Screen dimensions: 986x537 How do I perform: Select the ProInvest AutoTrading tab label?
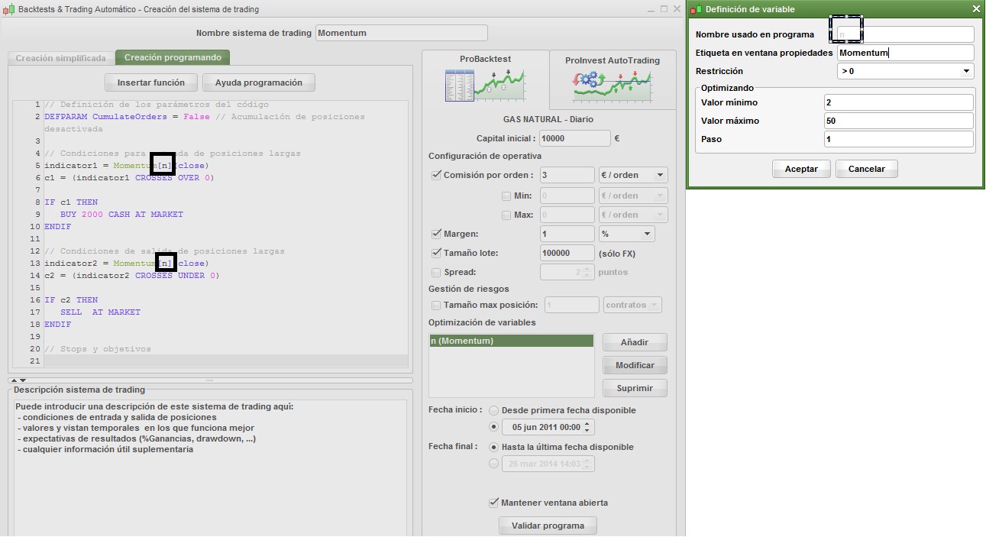pyautogui.click(x=613, y=60)
